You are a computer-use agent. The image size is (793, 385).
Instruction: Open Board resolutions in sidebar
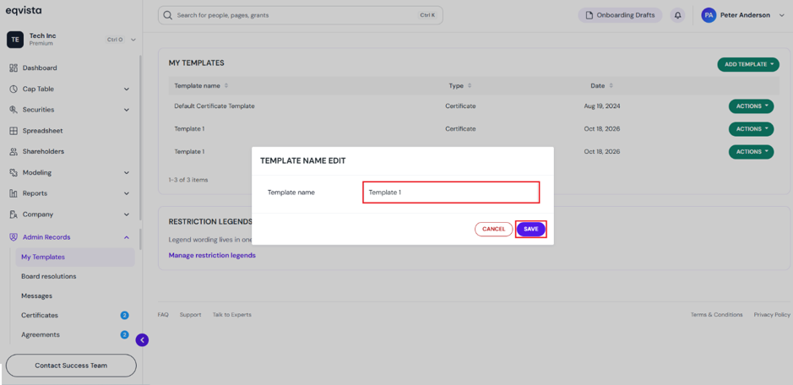(x=48, y=276)
